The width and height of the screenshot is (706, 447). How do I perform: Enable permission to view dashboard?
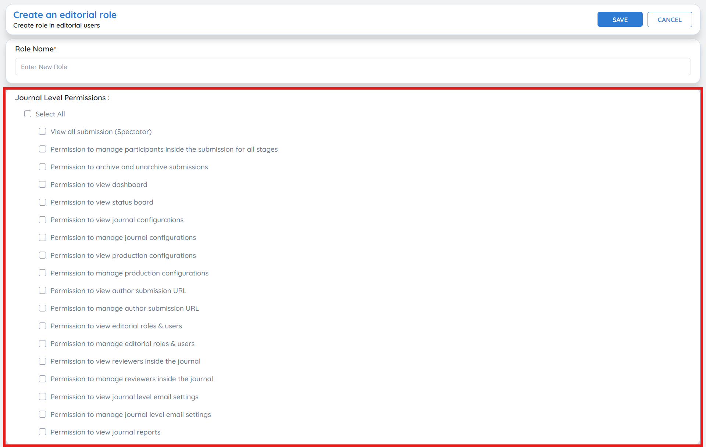click(x=43, y=184)
